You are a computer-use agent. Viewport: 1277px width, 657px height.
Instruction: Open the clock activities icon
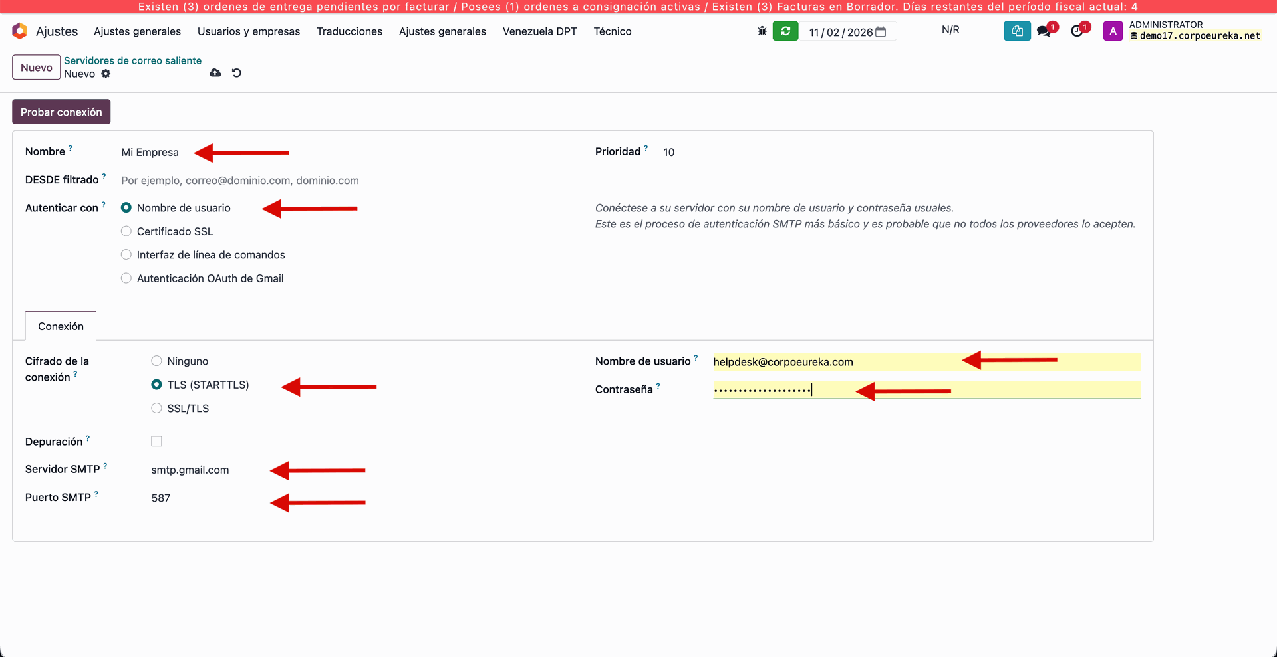(1077, 31)
